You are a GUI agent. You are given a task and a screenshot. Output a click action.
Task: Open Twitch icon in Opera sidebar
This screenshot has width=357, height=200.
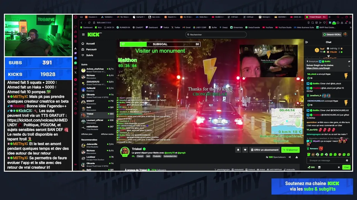click(75, 53)
